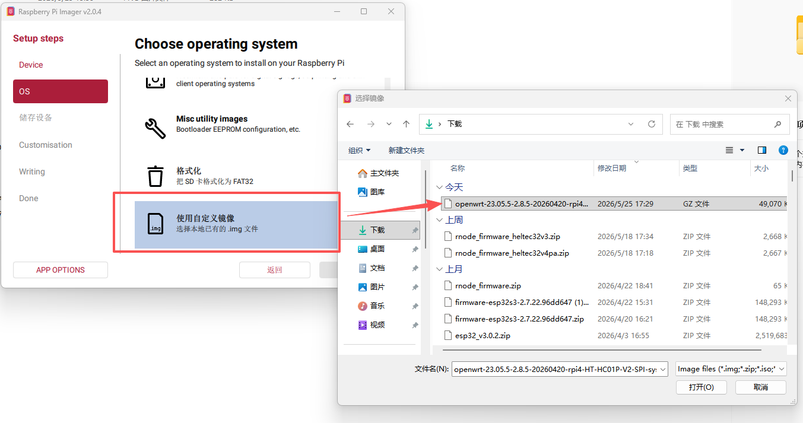Refresh the 下载 folder listing
The image size is (803, 423).
652,124
